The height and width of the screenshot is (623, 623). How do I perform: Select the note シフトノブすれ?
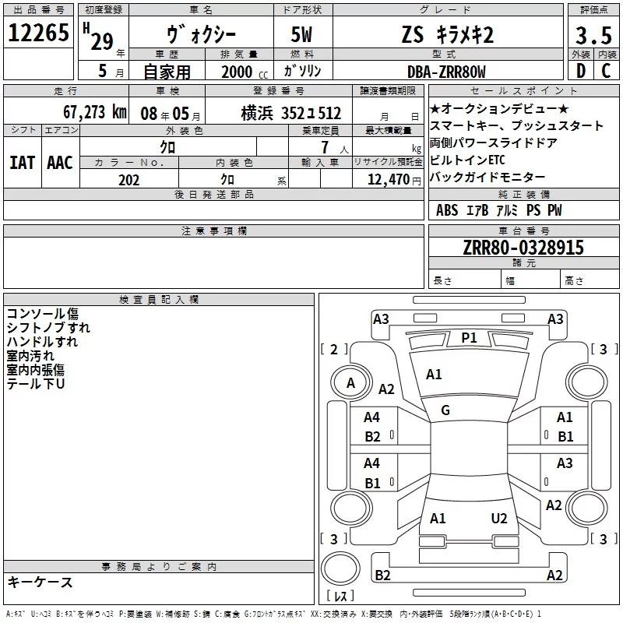[x=48, y=328]
